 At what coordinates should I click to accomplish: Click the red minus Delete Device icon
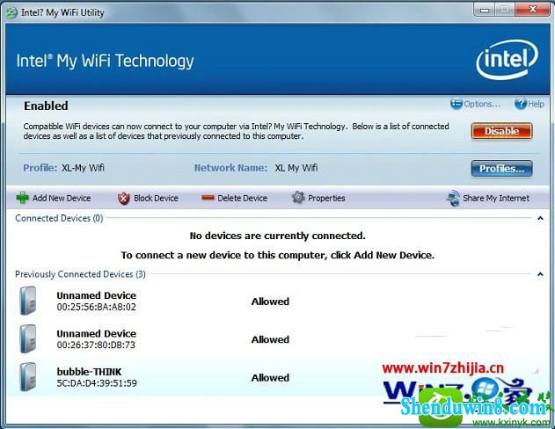tap(208, 198)
